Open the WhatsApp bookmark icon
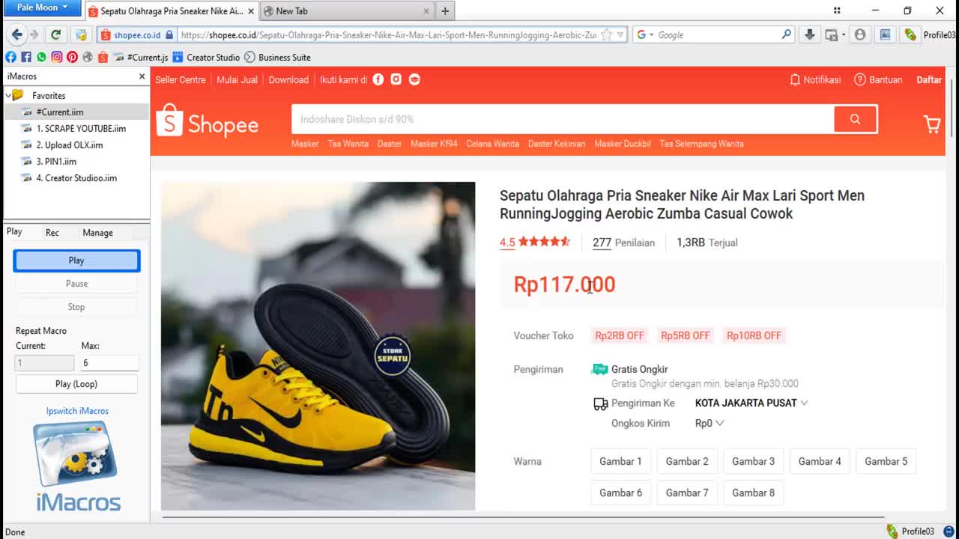The image size is (959, 539). click(41, 57)
